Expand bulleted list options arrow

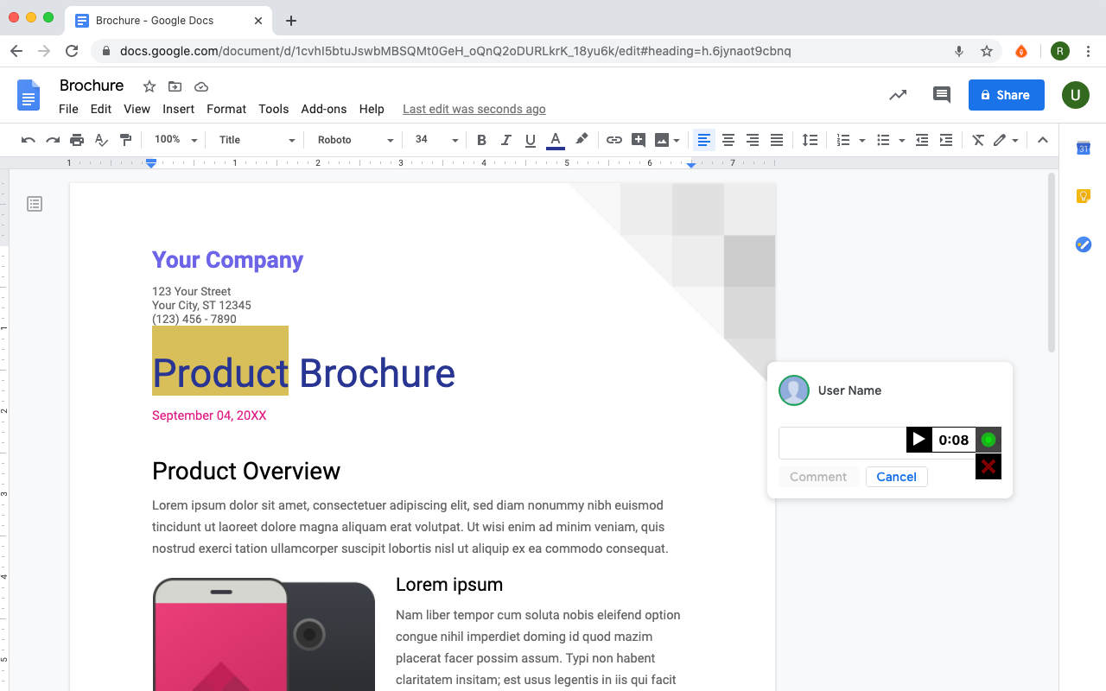pos(901,141)
